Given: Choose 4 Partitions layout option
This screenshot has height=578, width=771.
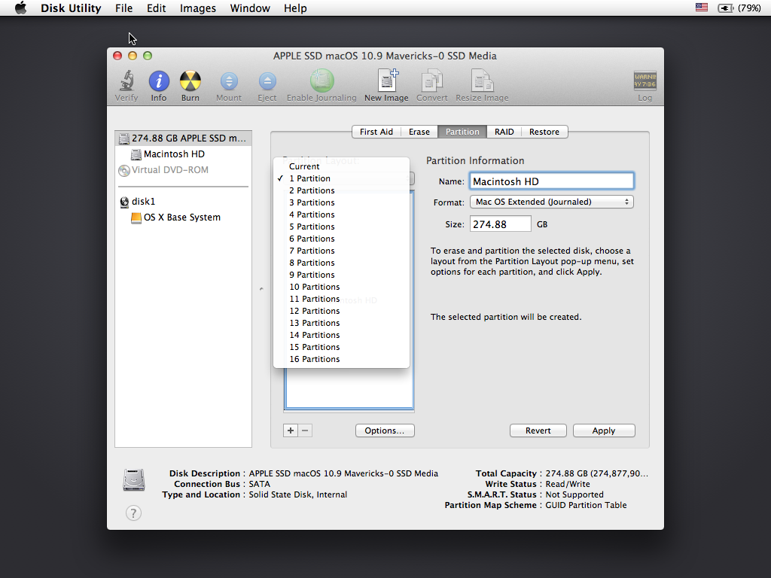Looking at the screenshot, I should click(341, 214).
